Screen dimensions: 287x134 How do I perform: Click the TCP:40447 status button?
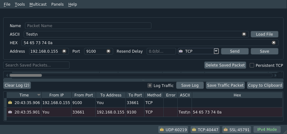point(205,130)
